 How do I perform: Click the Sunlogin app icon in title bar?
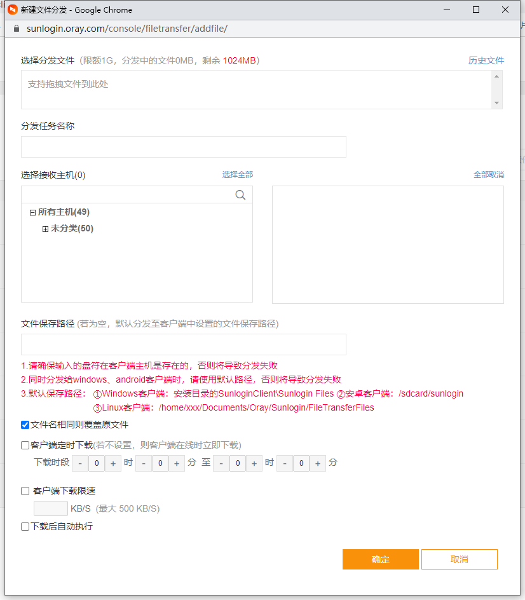tap(13, 10)
